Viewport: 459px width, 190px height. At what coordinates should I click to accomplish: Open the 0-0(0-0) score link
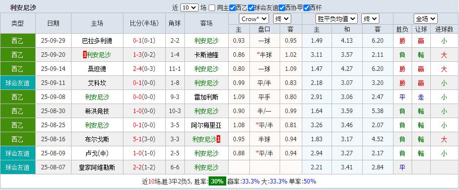point(144,97)
